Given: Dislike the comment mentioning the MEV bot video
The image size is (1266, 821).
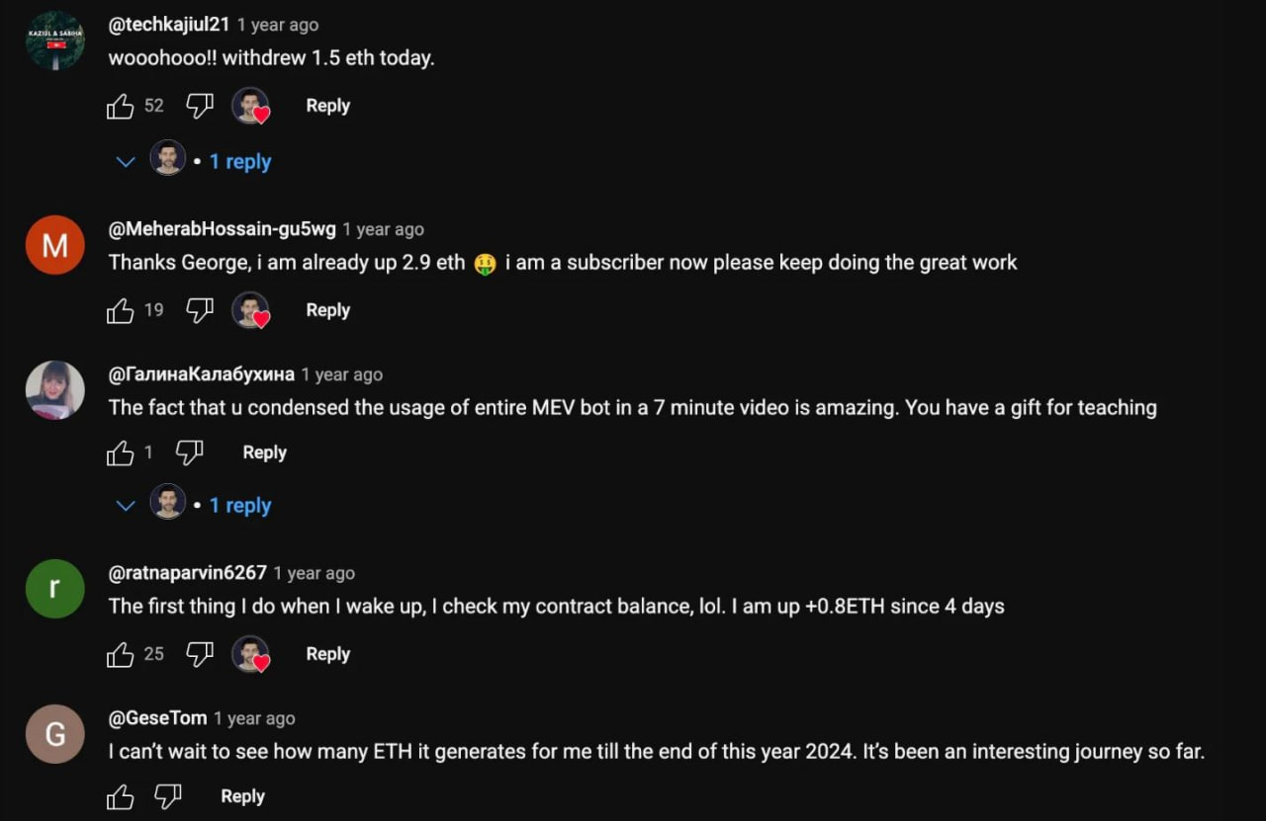Looking at the screenshot, I should click(x=189, y=452).
